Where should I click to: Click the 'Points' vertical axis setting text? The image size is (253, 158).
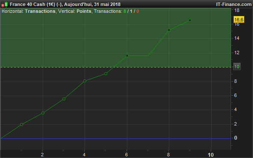(x=84, y=11)
